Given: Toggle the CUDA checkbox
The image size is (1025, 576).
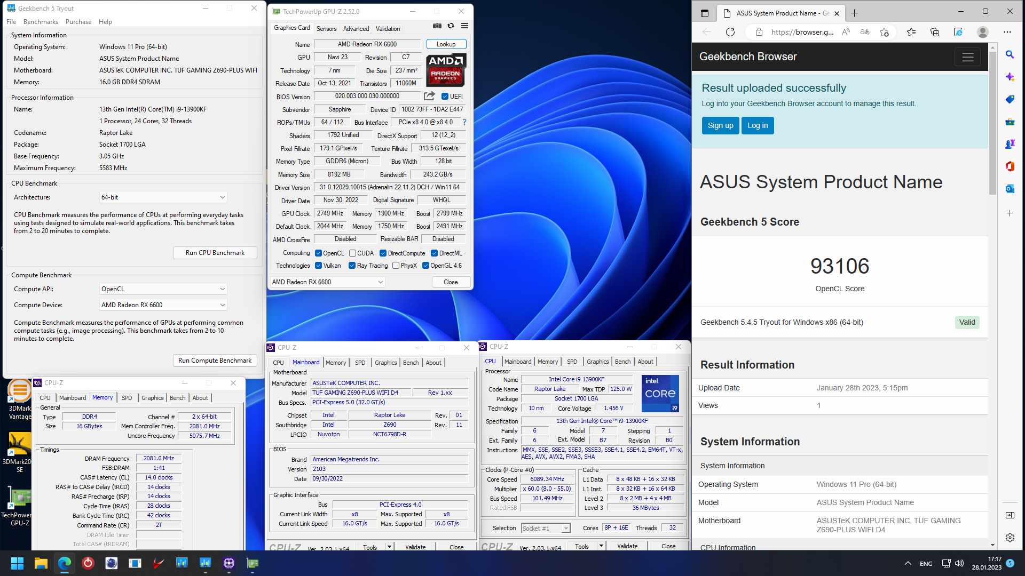Looking at the screenshot, I should tap(352, 253).
